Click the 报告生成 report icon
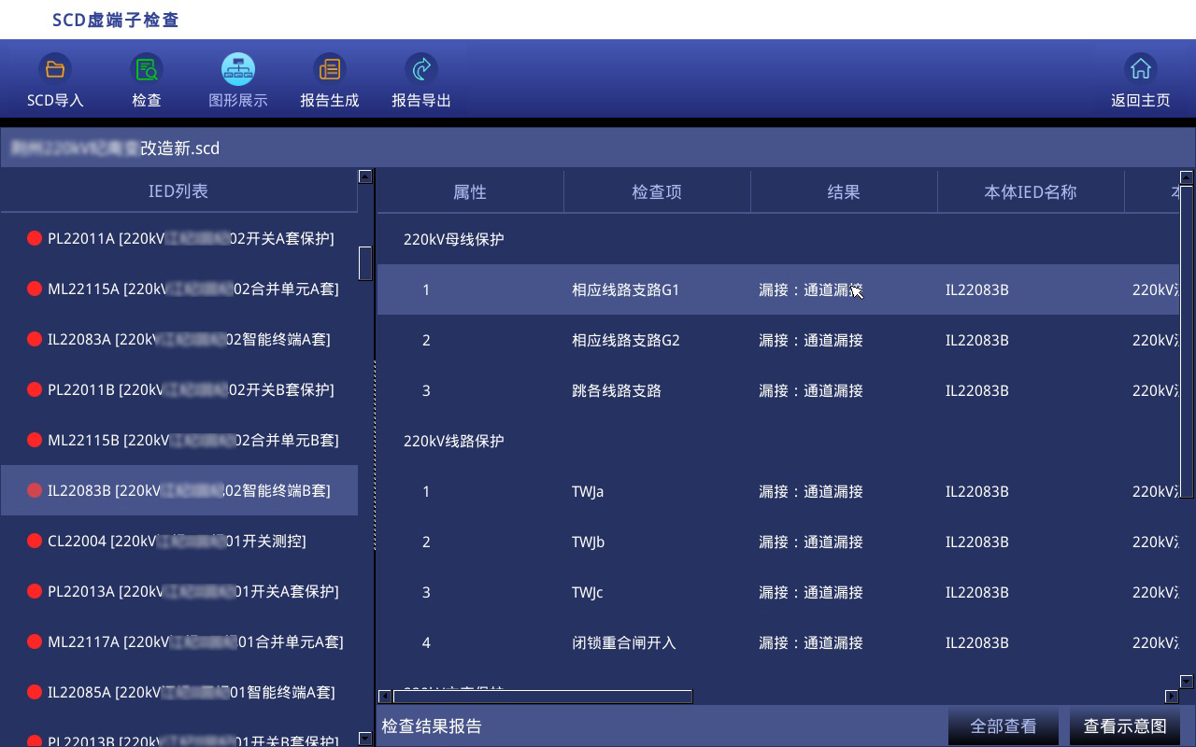Screen dimensions: 1196x747 click(x=329, y=69)
